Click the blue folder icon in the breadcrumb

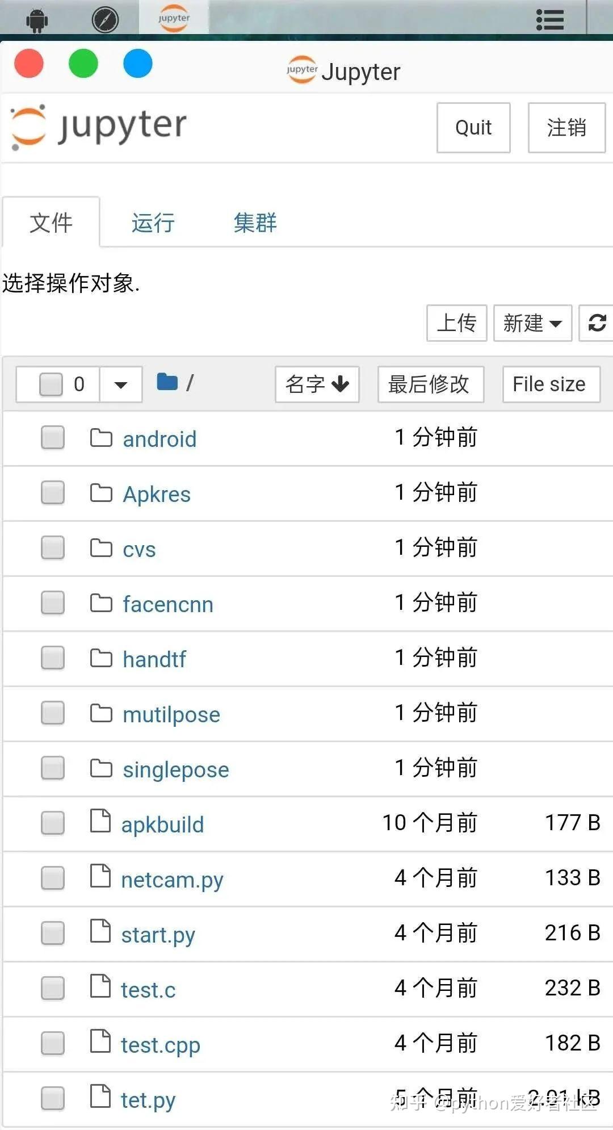(x=167, y=383)
